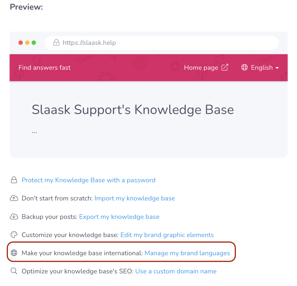
Task: Open Protect my Knowledge Base with a password
Action: pos(89,180)
